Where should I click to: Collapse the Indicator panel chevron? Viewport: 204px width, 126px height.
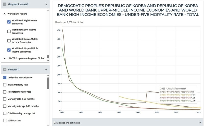(46, 69)
